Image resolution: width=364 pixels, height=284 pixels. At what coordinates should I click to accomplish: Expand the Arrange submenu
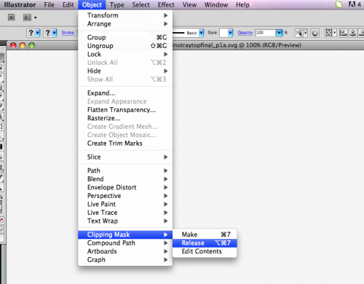click(x=125, y=24)
